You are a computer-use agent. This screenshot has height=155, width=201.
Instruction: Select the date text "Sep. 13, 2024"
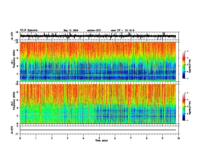pyautogui.click(x=71, y=30)
